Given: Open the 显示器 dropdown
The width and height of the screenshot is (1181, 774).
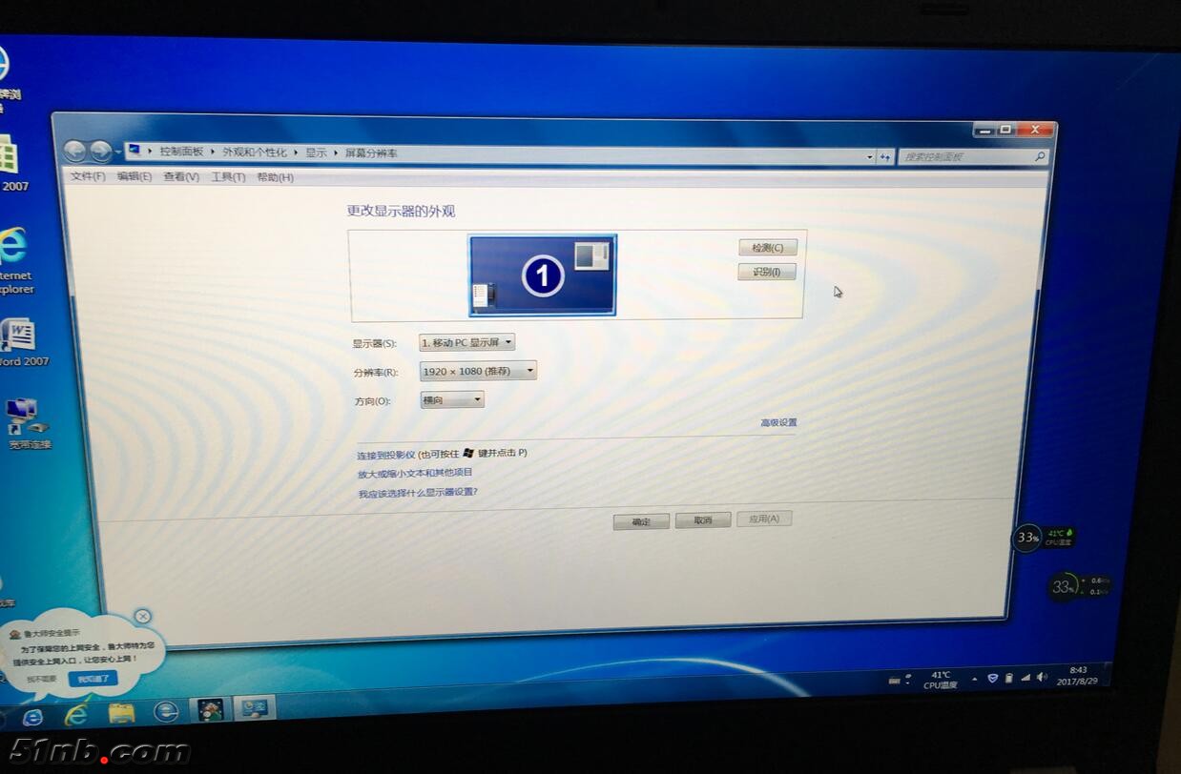Looking at the screenshot, I should 466,342.
